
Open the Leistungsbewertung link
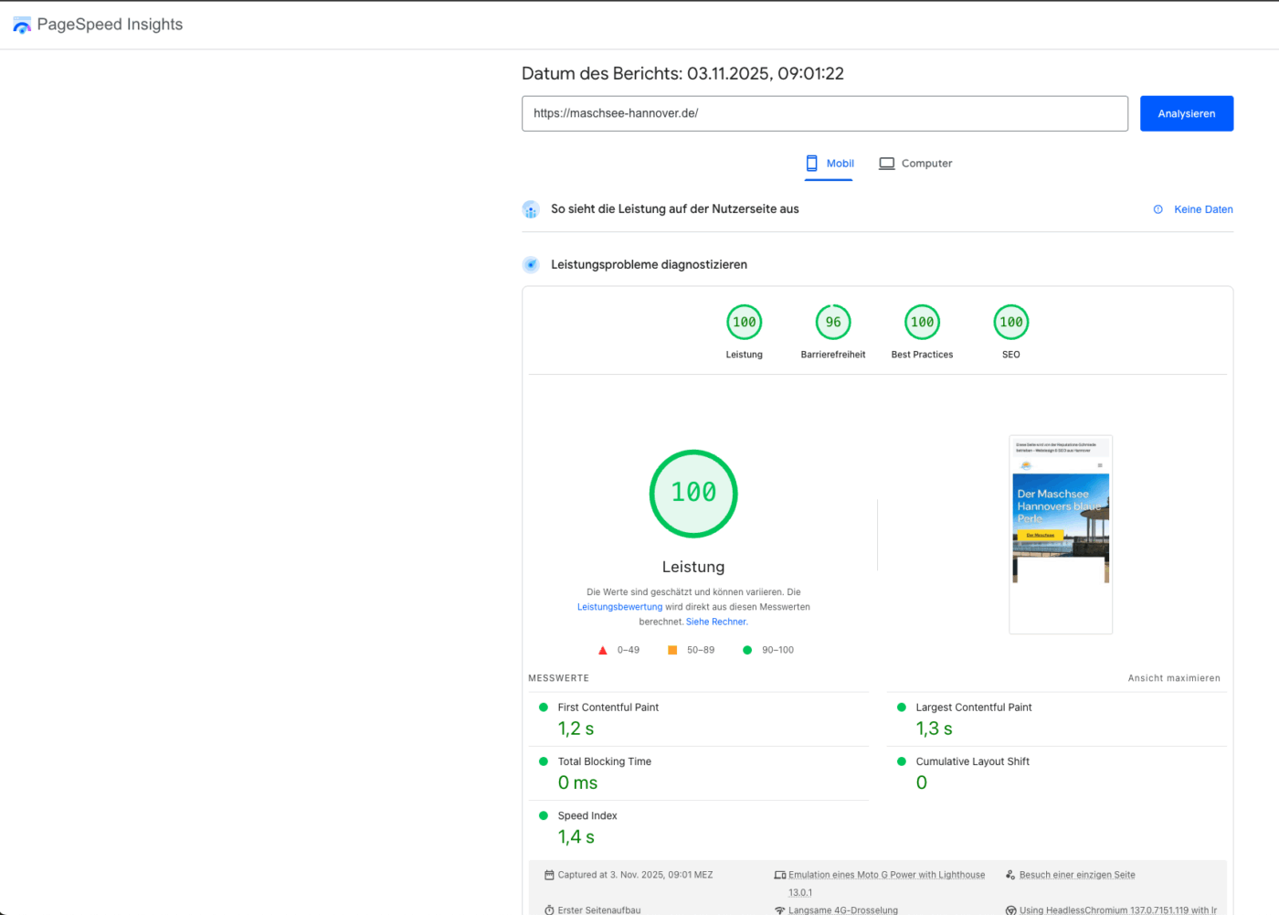point(619,607)
